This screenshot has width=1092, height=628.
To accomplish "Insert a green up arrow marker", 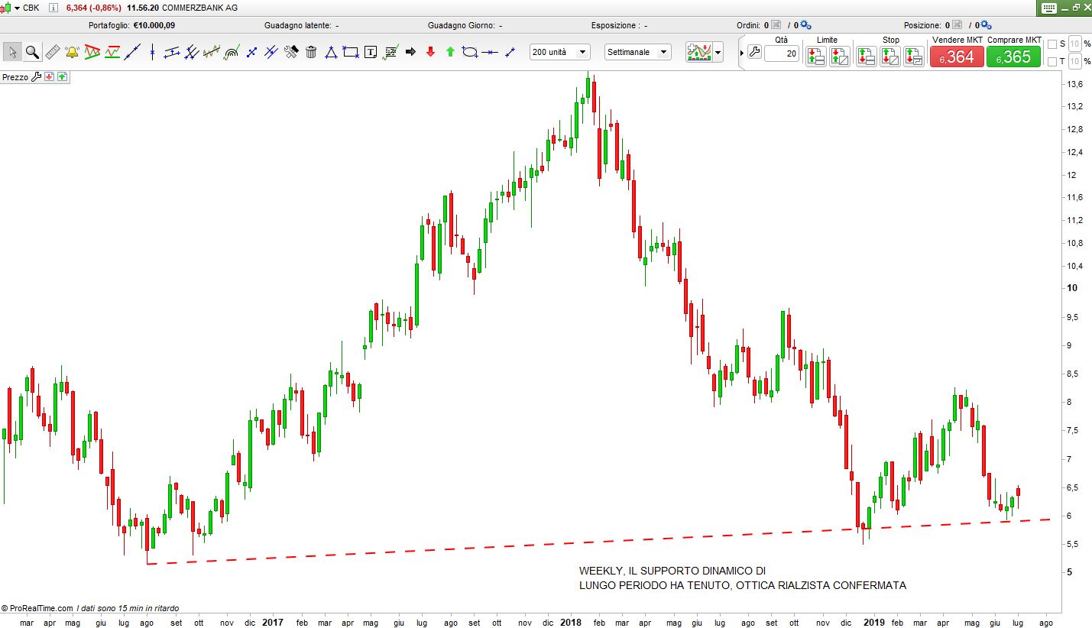I will tap(450, 52).
